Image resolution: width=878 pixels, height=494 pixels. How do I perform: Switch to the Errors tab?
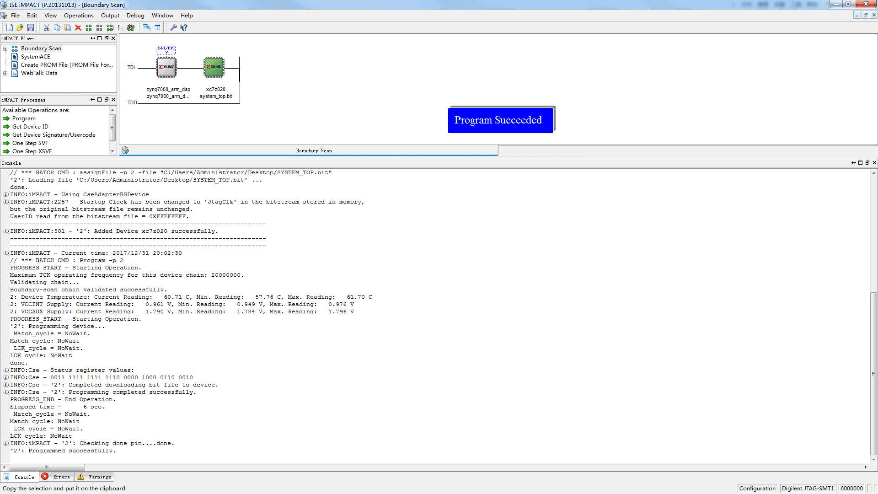[57, 477]
